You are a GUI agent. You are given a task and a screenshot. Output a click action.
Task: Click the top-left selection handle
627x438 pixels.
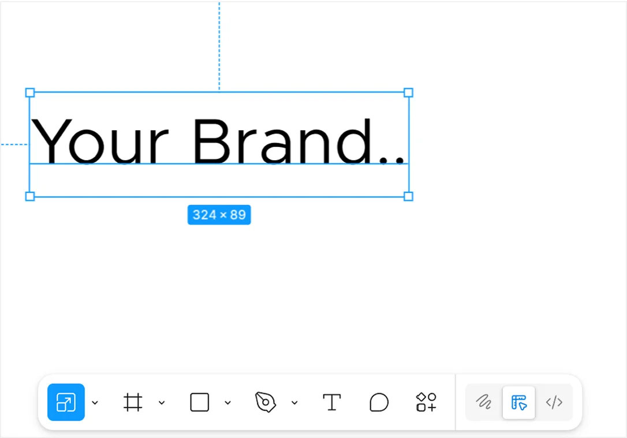[29, 92]
